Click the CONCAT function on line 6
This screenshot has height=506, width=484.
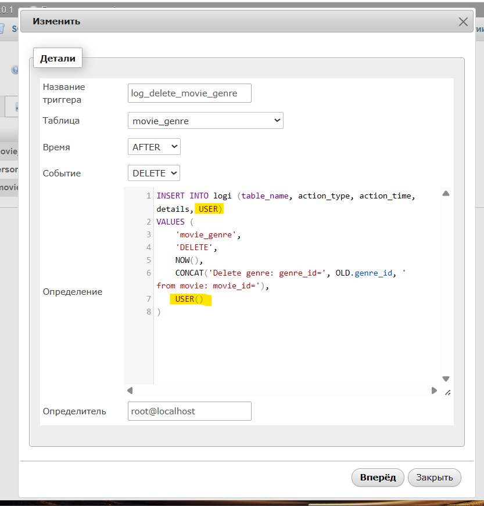tap(189, 273)
